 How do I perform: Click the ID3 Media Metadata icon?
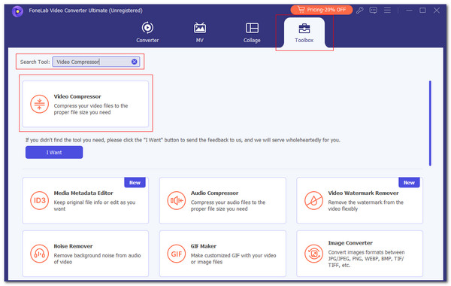[x=39, y=200]
